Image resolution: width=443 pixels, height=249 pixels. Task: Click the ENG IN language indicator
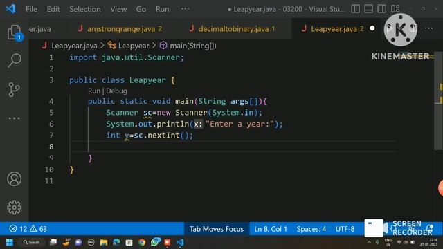388,242
